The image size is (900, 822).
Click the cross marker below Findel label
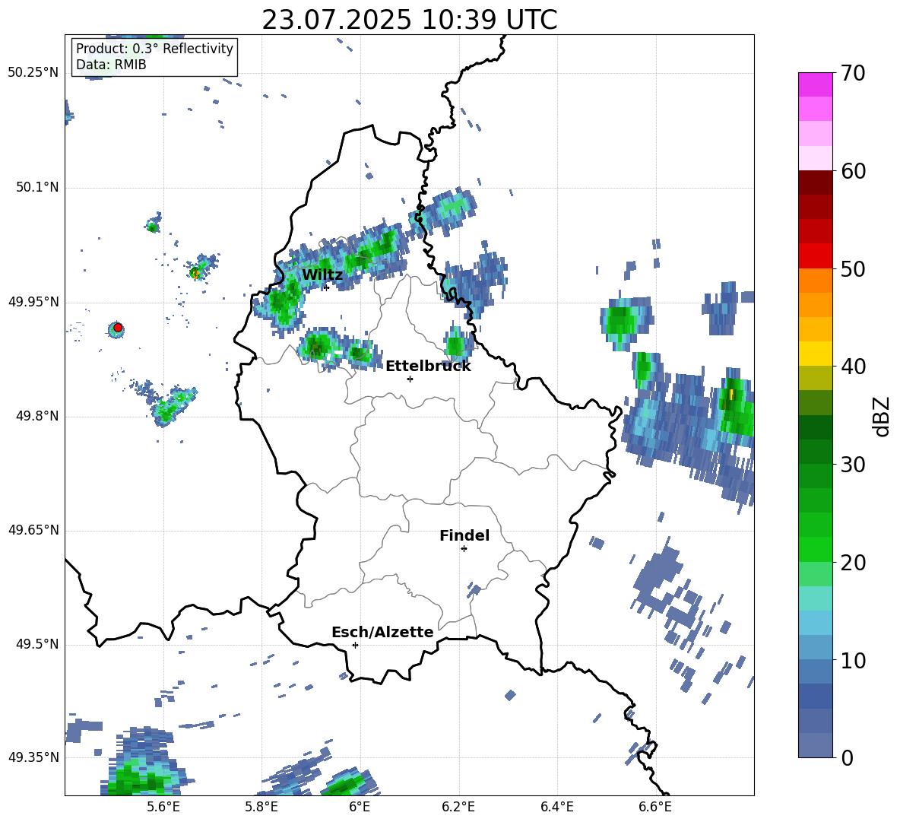point(464,549)
